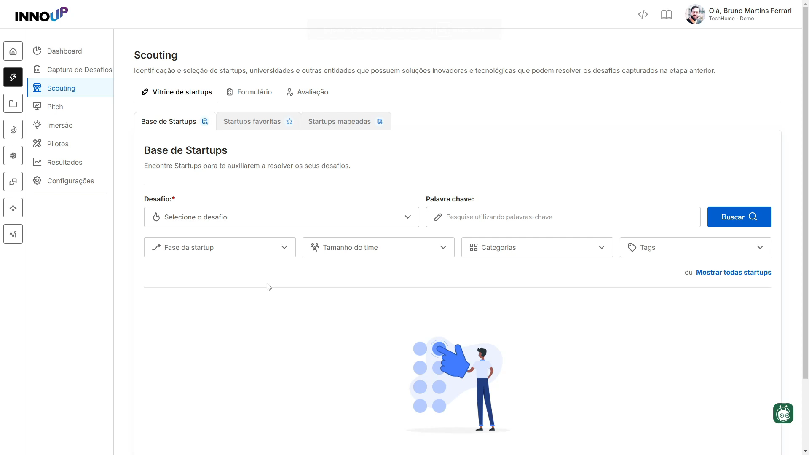Open the green robot chat assistant
The width and height of the screenshot is (809, 455).
[x=783, y=413]
